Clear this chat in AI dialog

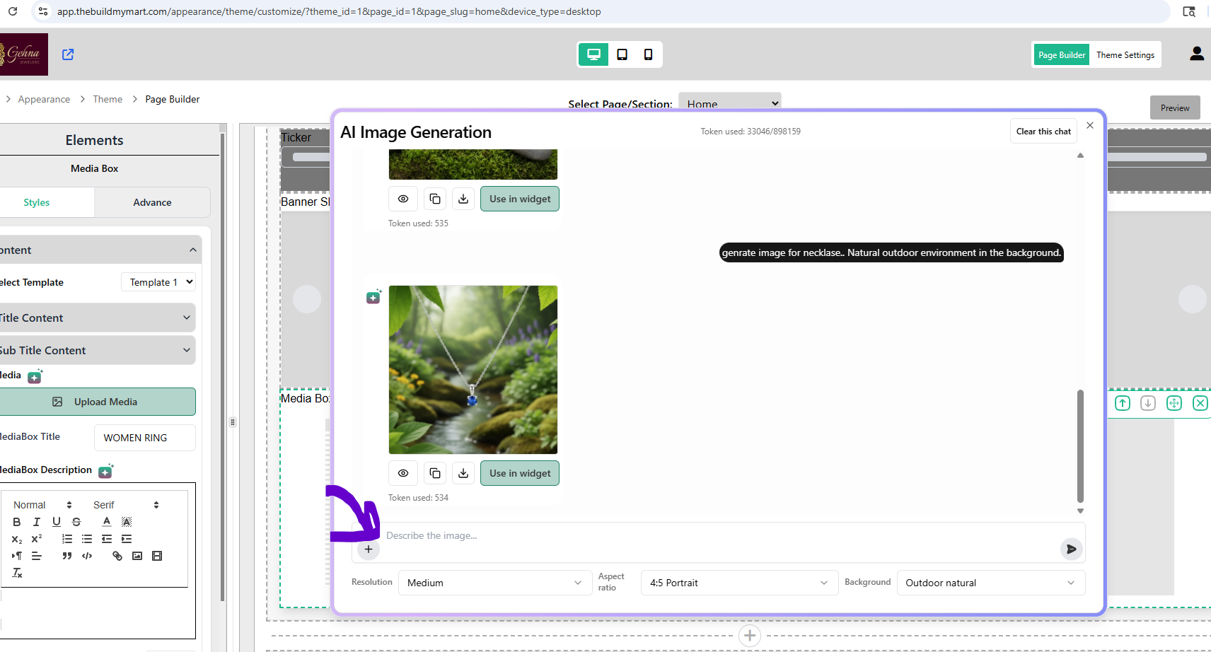(1043, 131)
